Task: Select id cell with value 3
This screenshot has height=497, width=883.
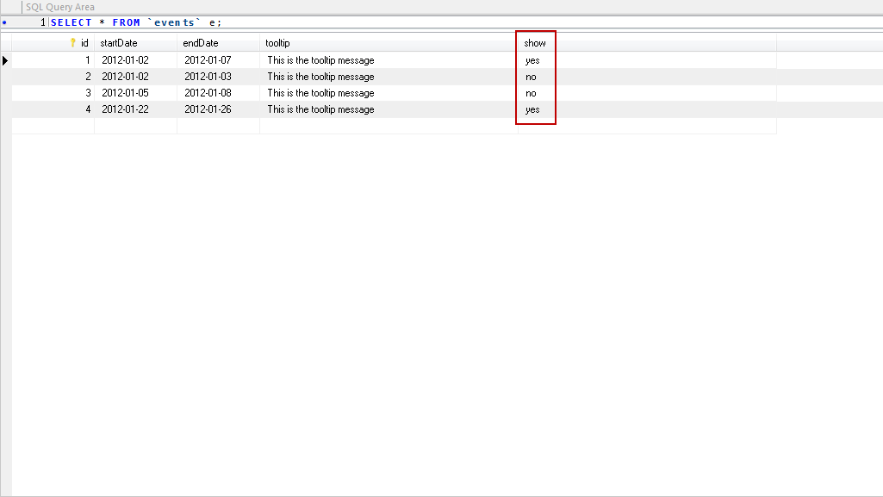Action: coord(53,93)
